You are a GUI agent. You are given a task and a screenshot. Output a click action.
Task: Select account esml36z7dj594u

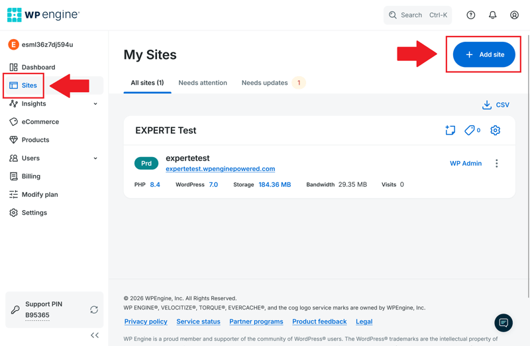pos(40,44)
